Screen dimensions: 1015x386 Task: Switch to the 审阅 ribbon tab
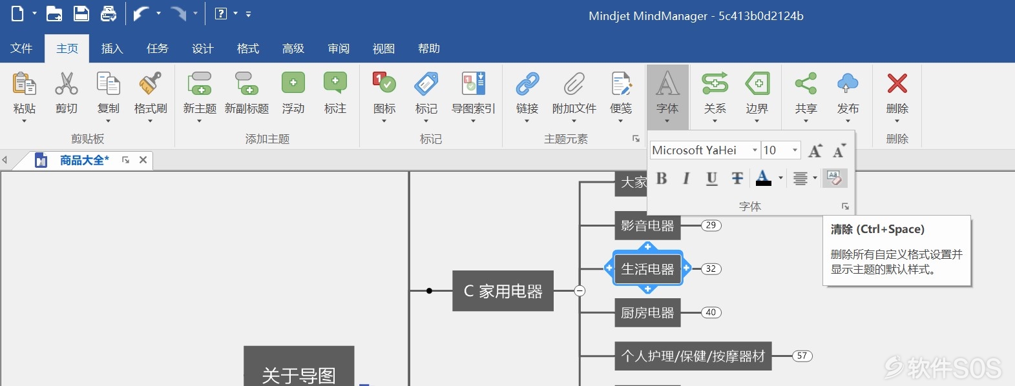338,48
